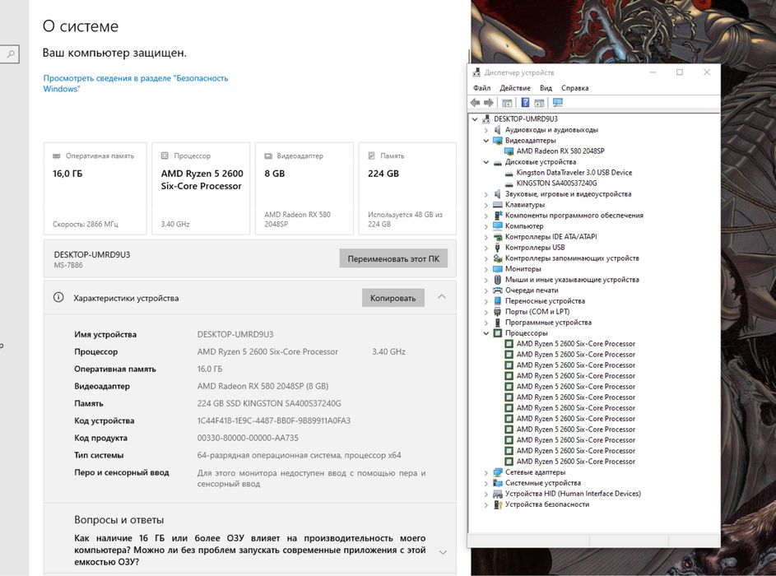Image resolution: width=776 pixels, height=576 pixels.
Task: Click the forward arrow in Device Manager toolbar
Action: [x=489, y=102]
